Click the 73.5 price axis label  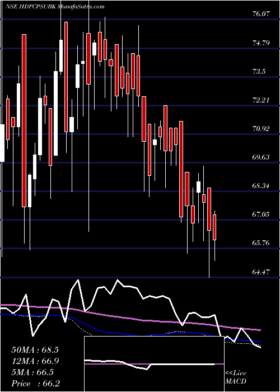click(259, 72)
